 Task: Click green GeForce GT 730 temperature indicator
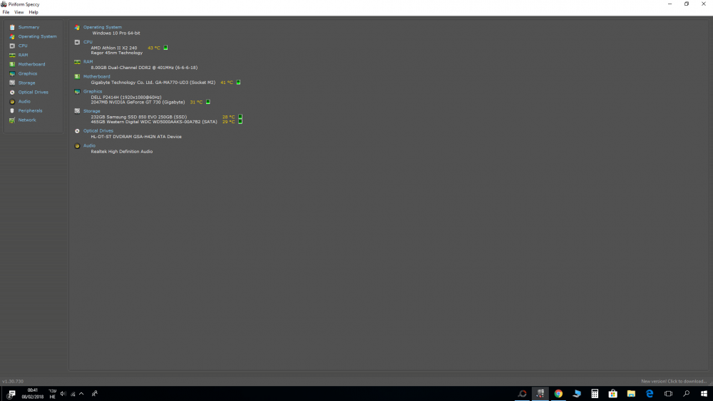tap(207, 102)
